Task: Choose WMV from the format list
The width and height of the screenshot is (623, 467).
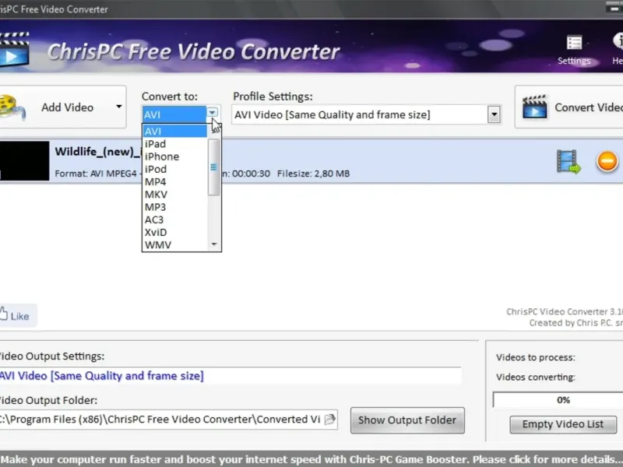Action: (174, 245)
